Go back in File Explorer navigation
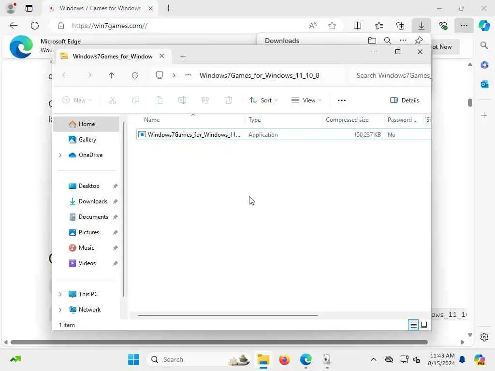The width and height of the screenshot is (495, 371). point(65,75)
